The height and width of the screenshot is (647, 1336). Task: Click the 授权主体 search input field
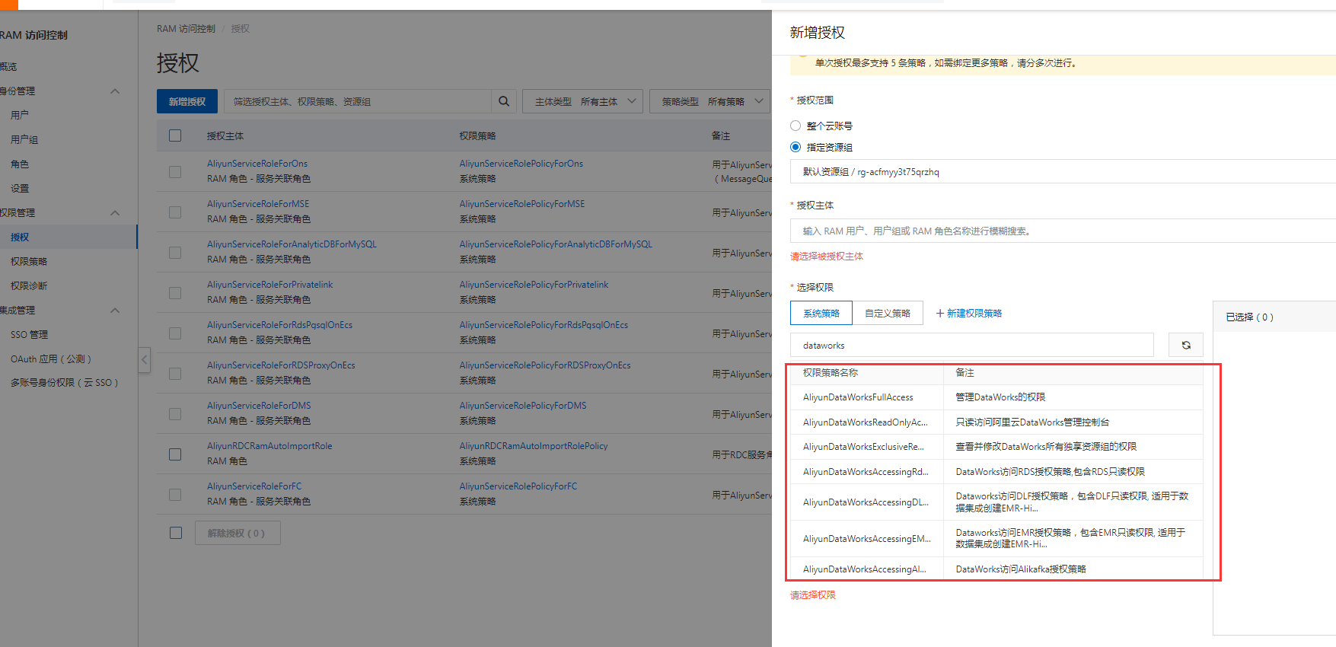pyautogui.click(x=1063, y=231)
